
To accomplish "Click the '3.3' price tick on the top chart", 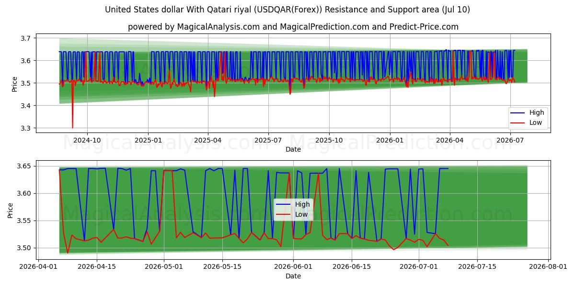I will pos(27,128).
